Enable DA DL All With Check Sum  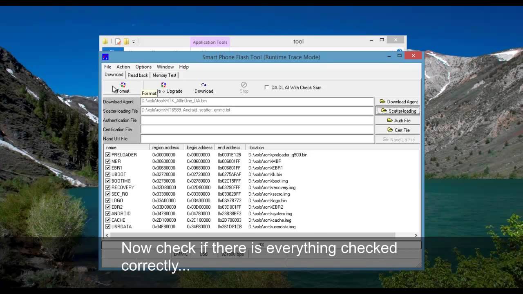pyautogui.click(x=267, y=87)
